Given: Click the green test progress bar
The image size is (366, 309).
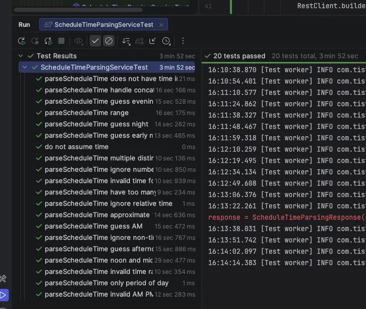Looking at the screenshot, I should (284, 62).
